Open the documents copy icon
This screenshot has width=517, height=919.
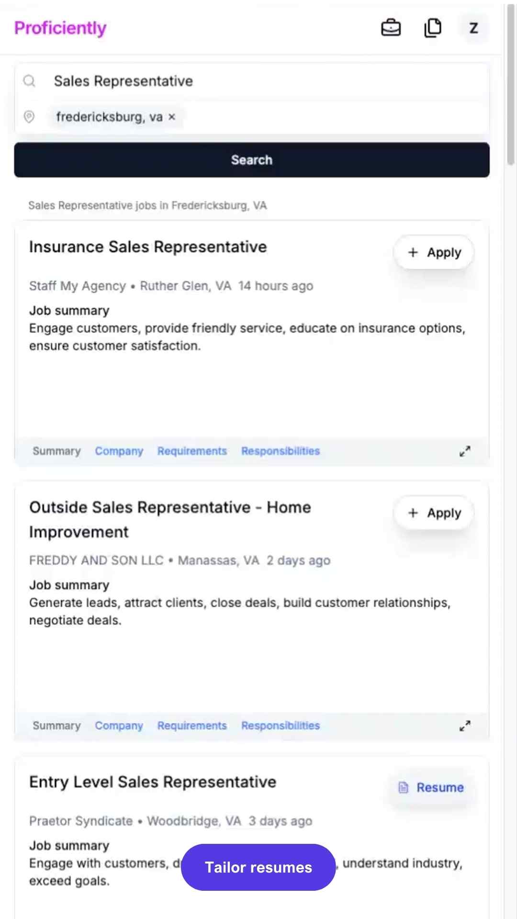(x=433, y=28)
